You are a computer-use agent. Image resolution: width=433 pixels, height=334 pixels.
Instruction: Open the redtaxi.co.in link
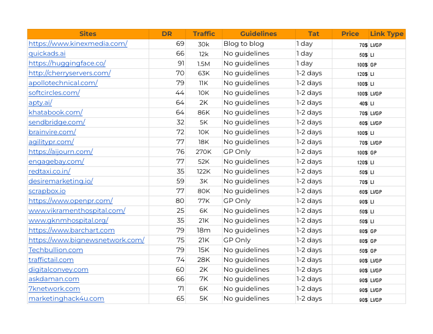[49, 171]
